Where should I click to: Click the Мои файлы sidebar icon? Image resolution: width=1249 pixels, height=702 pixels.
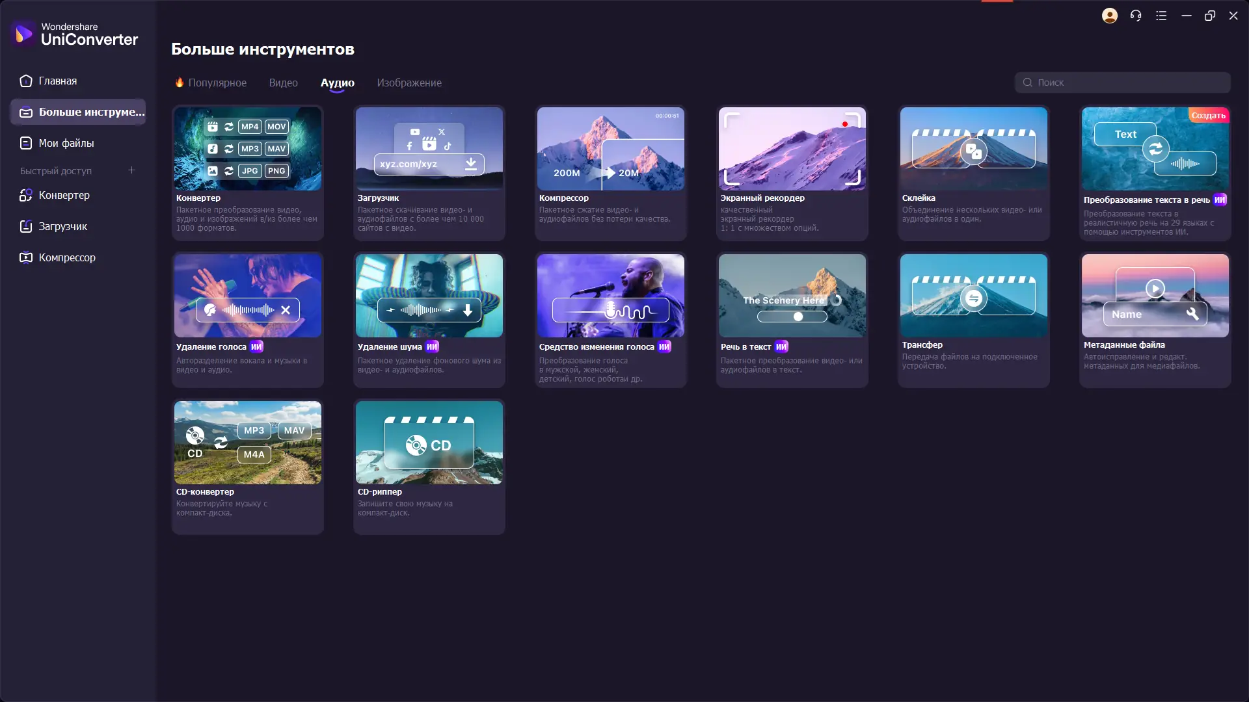pyautogui.click(x=26, y=143)
